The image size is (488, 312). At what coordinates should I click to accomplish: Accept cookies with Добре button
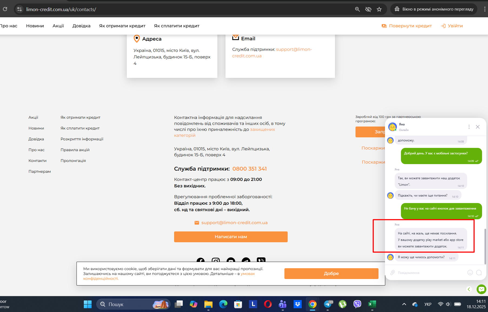(331, 274)
